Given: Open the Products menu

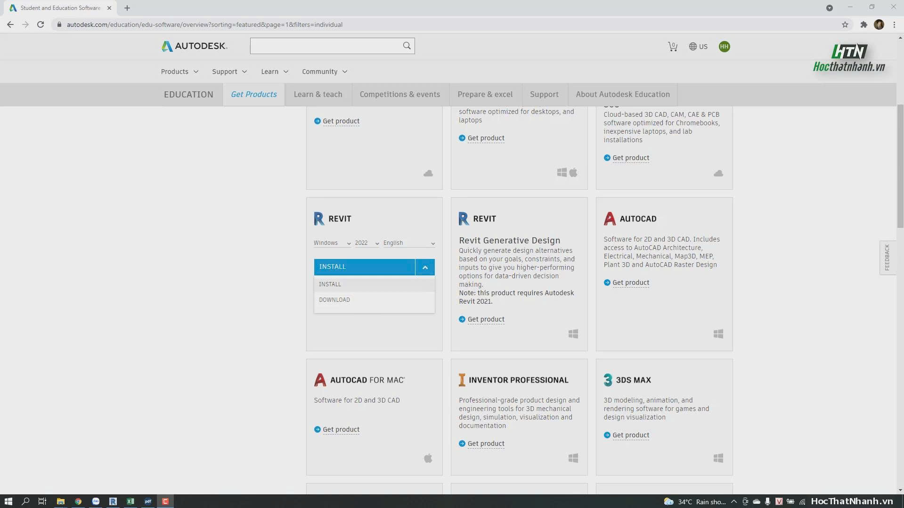Looking at the screenshot, I should click(x=179, y=72).
